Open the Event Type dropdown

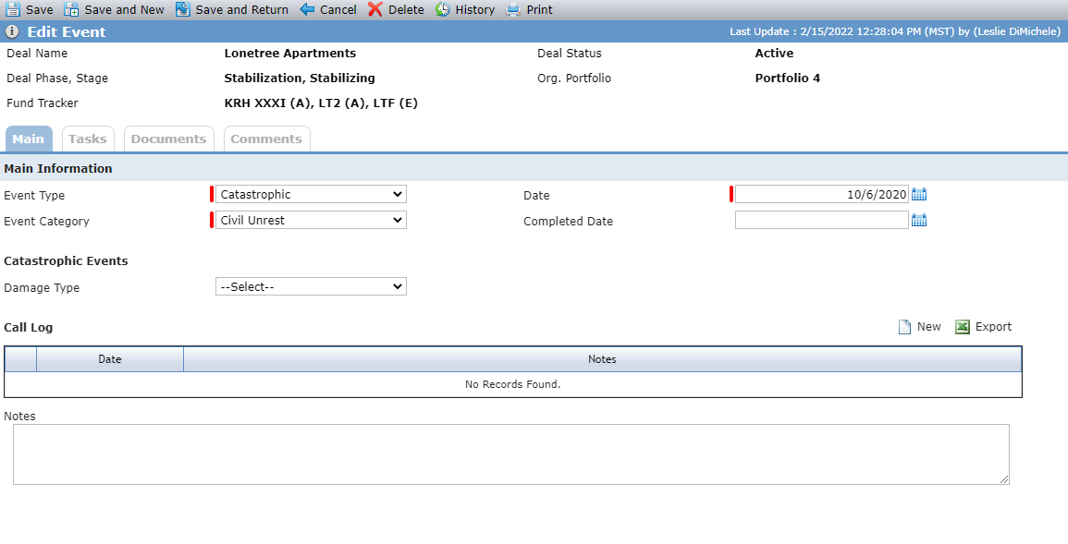pos(311,195)
